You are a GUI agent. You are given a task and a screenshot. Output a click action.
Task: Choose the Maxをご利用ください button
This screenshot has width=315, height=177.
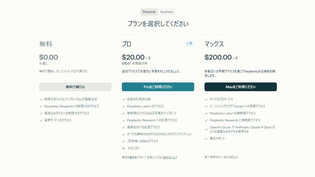click(241, 87)
